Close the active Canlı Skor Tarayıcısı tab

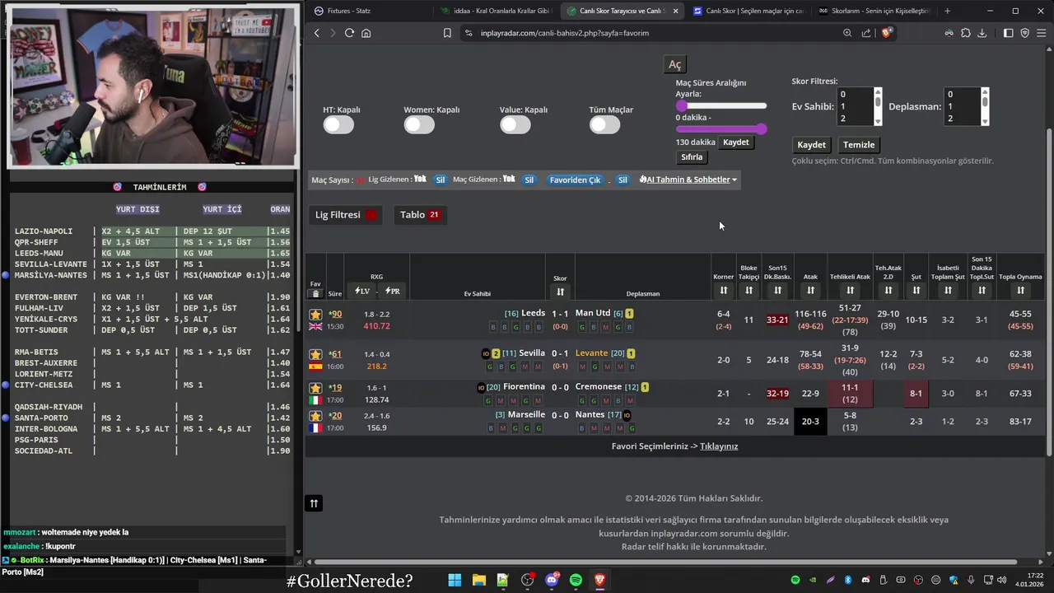[676, 11]
